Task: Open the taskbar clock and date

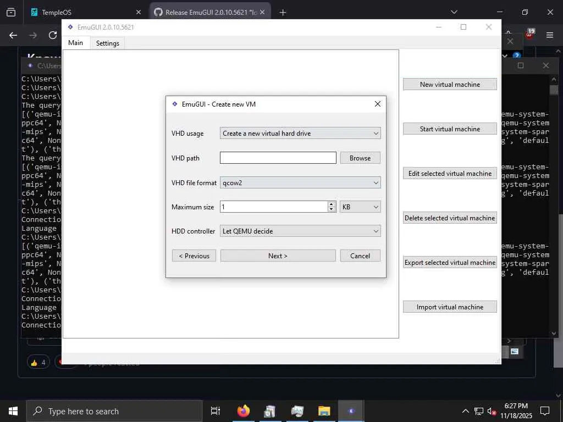Action: tap(516, 411)
